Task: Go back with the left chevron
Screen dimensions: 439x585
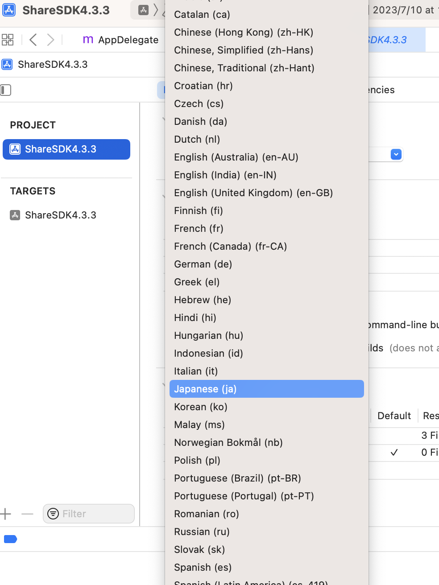Action: pos(33,40)
